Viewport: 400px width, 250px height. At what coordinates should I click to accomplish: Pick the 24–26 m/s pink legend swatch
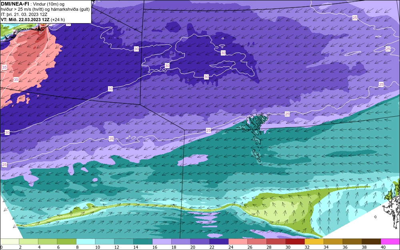click(238, 242)
